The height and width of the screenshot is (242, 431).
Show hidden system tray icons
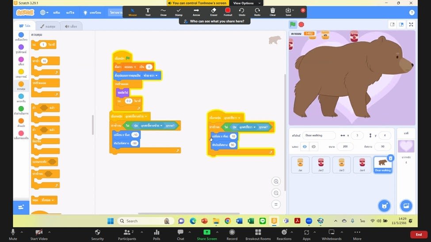coord(336,221)
